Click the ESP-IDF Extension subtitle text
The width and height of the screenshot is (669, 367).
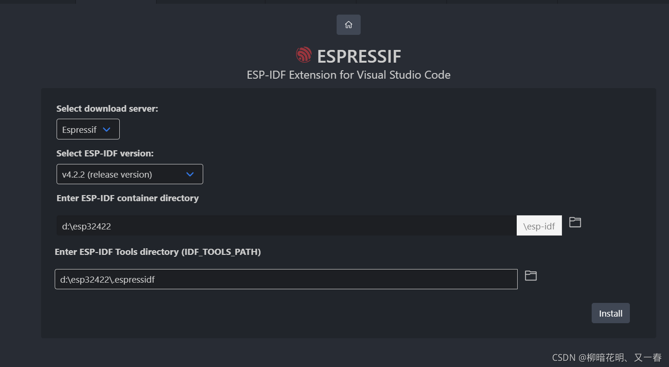[348, 74]
